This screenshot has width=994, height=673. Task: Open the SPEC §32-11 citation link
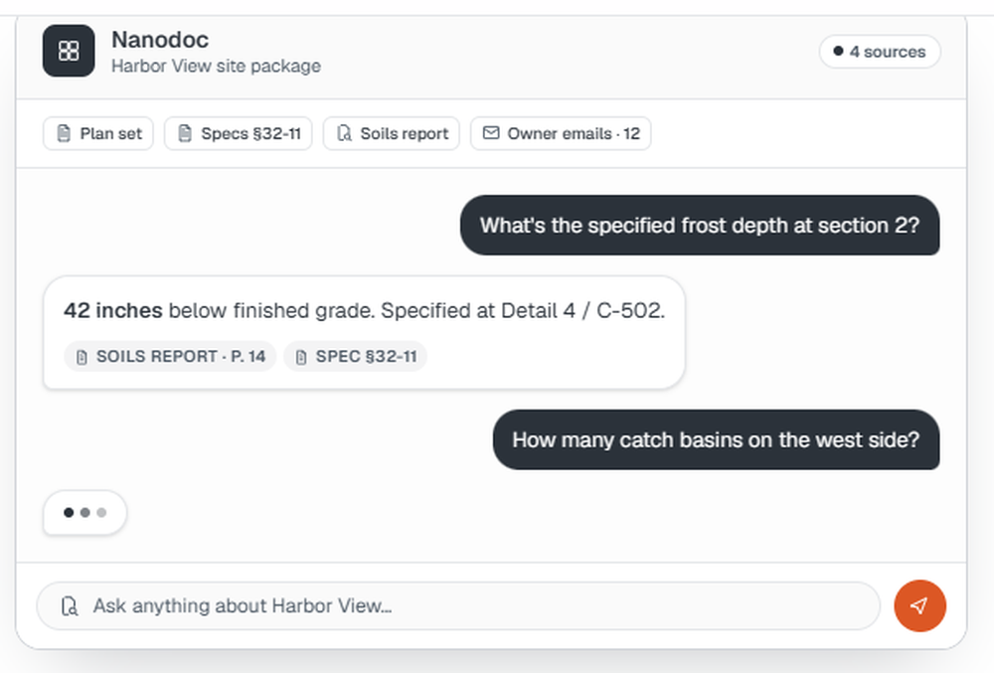click(356, 356)
